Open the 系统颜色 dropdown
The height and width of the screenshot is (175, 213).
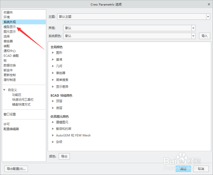pos(193,36)
